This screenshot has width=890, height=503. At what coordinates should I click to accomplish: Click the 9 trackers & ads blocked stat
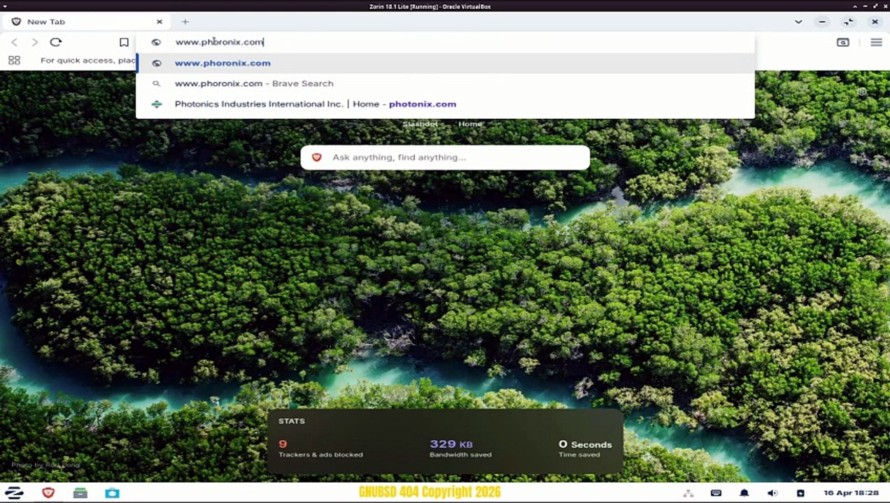pos(320,449)
